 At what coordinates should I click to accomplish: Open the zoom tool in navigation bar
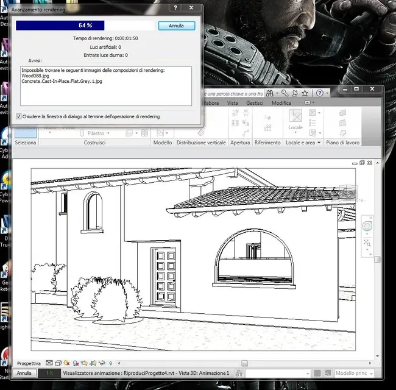(367, 243)
